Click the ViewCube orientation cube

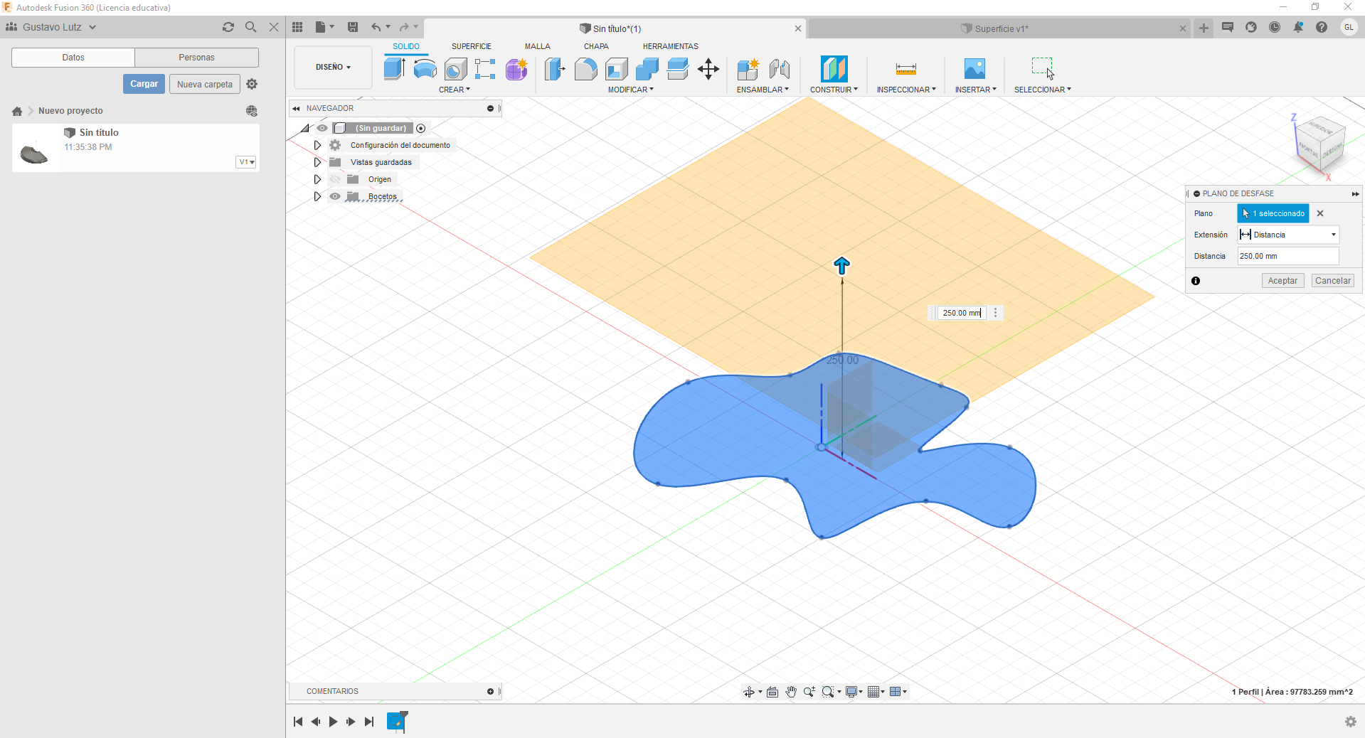click(1320, 144)
